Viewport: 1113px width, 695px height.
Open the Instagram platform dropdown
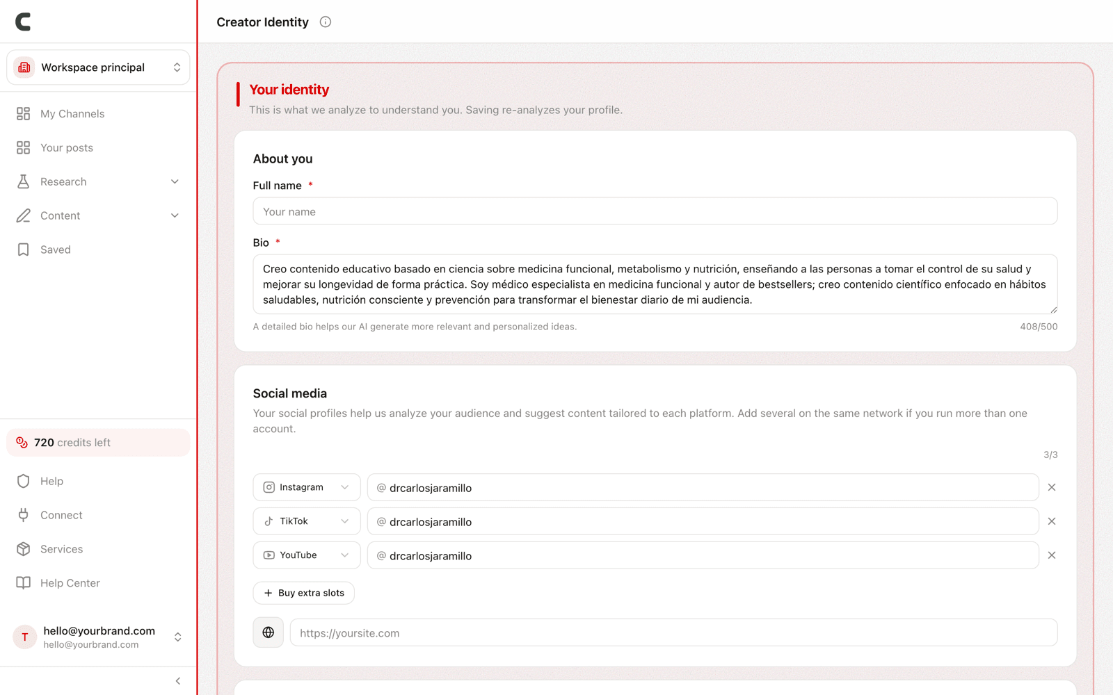click(x=307, y=487)
